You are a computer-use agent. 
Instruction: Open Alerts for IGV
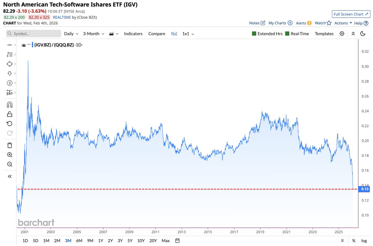coord(304,23)
